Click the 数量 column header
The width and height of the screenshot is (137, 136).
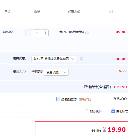(37, 11)
